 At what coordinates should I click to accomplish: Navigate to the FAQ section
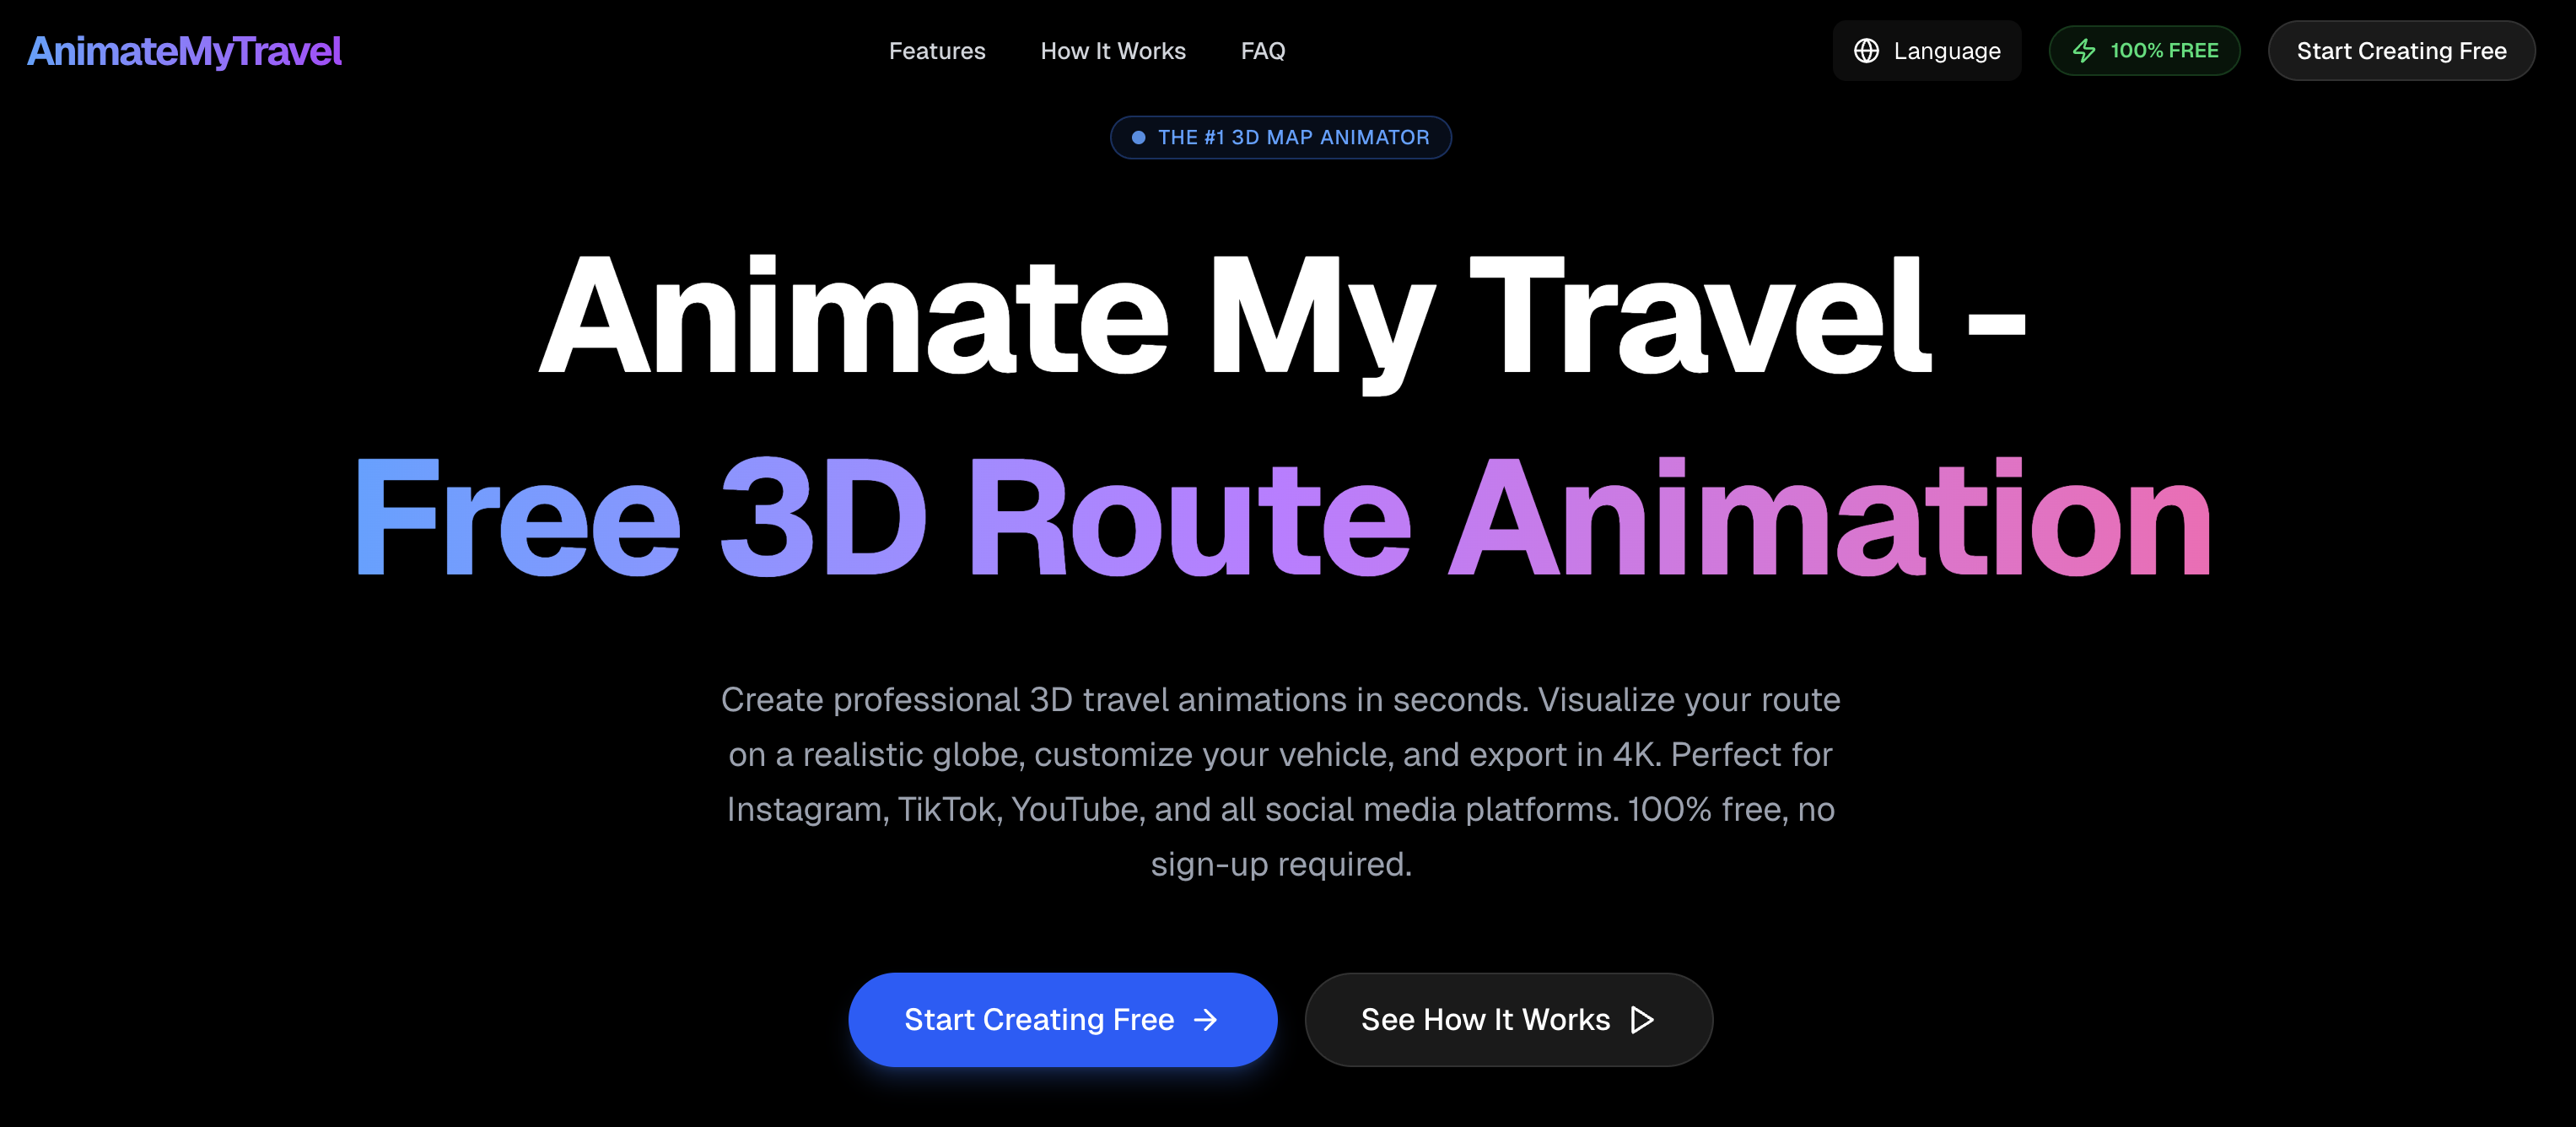click(x=1263, y=50)
